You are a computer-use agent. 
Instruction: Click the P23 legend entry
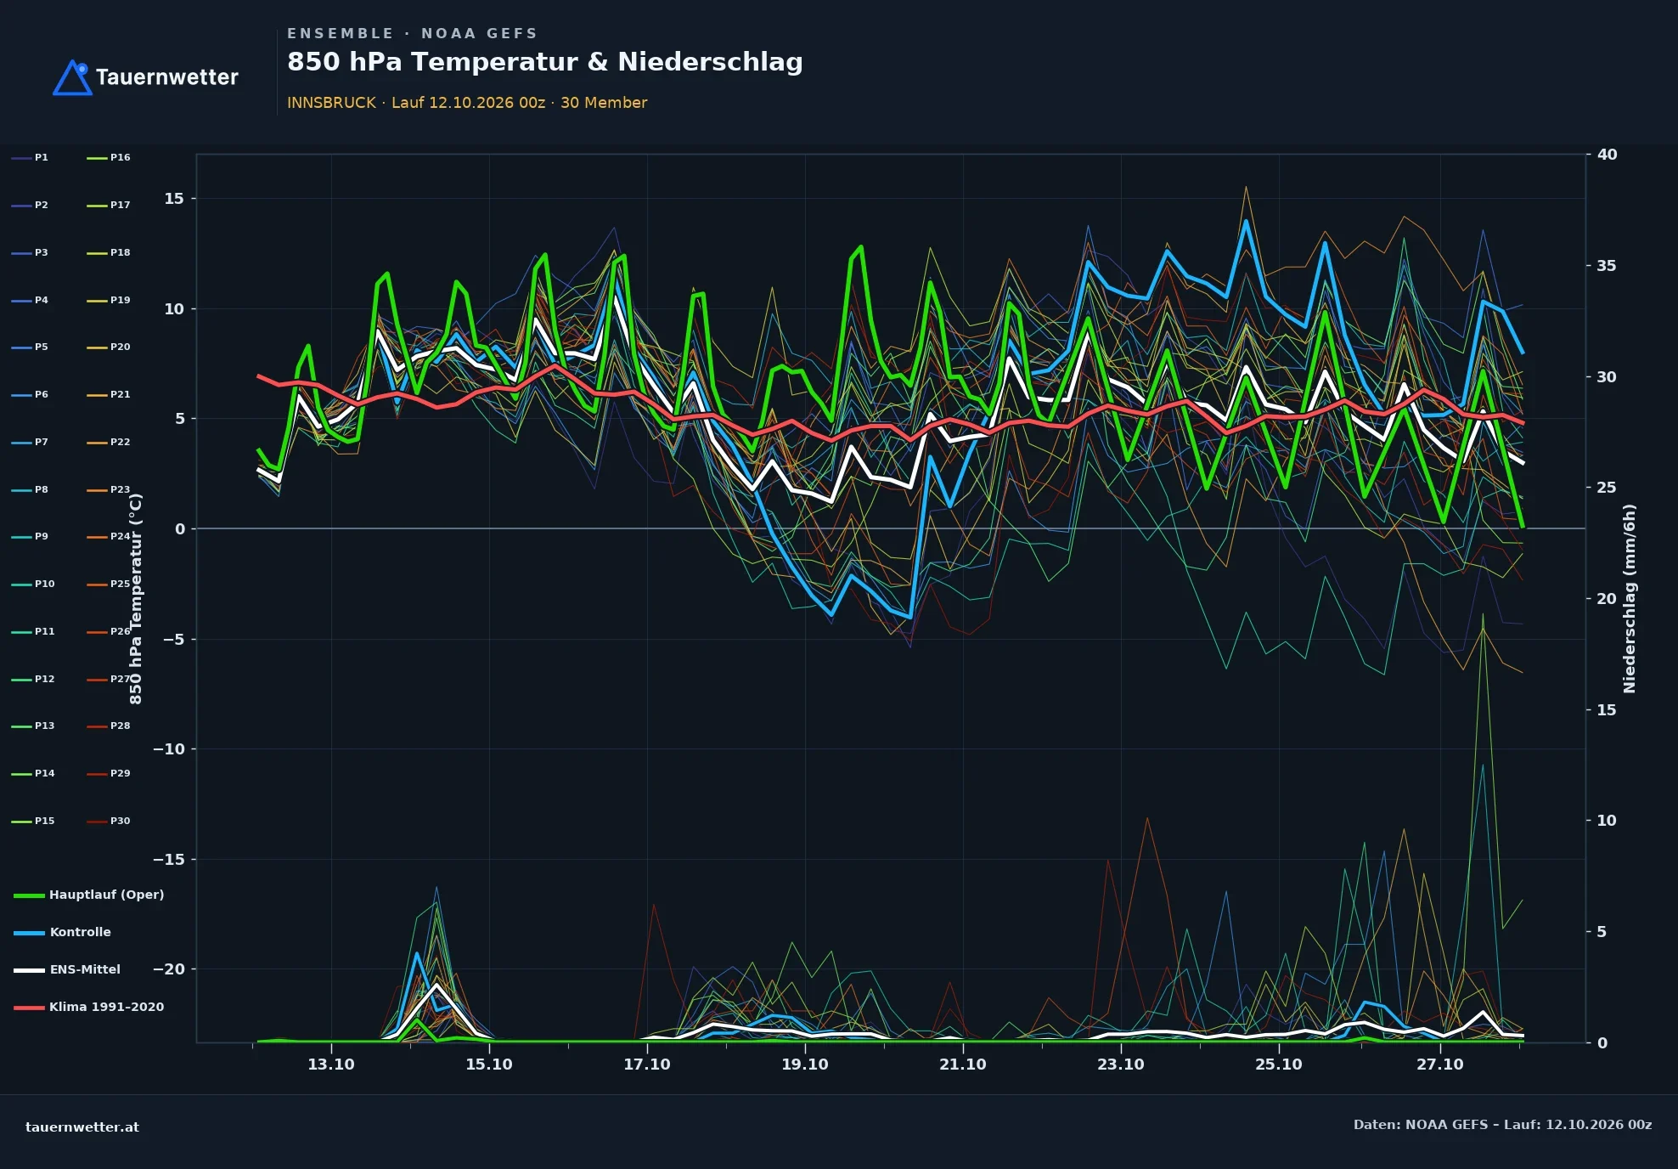pos(109,489)
